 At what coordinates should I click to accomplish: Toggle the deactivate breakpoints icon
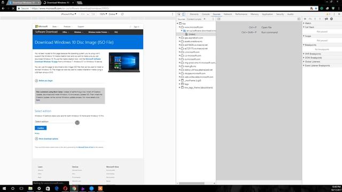tap(327, 19)
